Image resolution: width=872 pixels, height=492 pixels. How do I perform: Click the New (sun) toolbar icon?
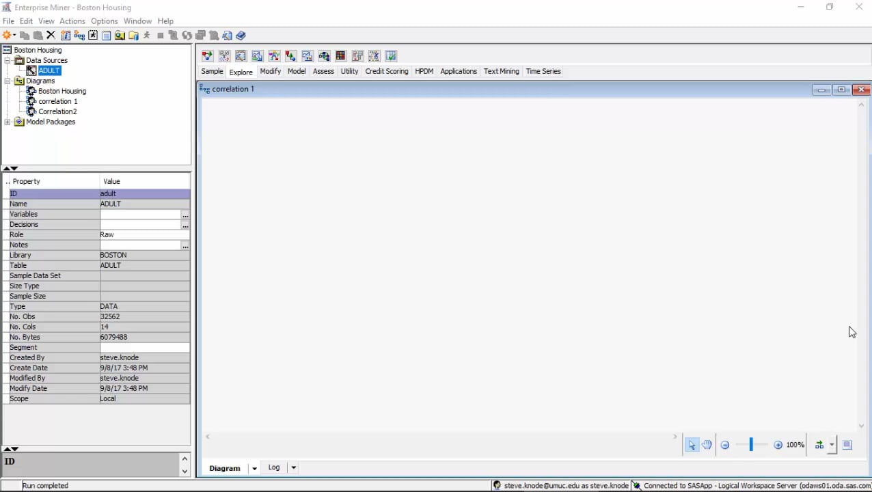(x=7, y=35)
